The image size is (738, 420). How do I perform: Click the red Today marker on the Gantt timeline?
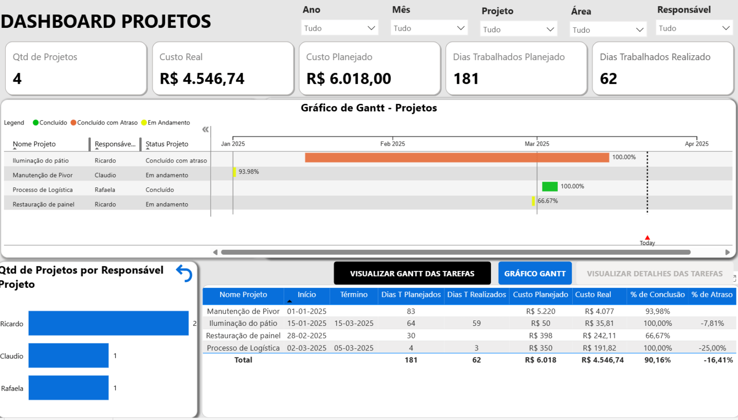647,237
